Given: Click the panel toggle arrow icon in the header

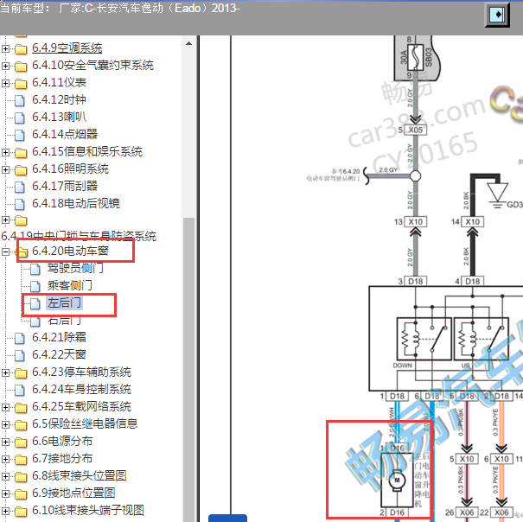Looking at the screenshot, I should click(497, 15).
